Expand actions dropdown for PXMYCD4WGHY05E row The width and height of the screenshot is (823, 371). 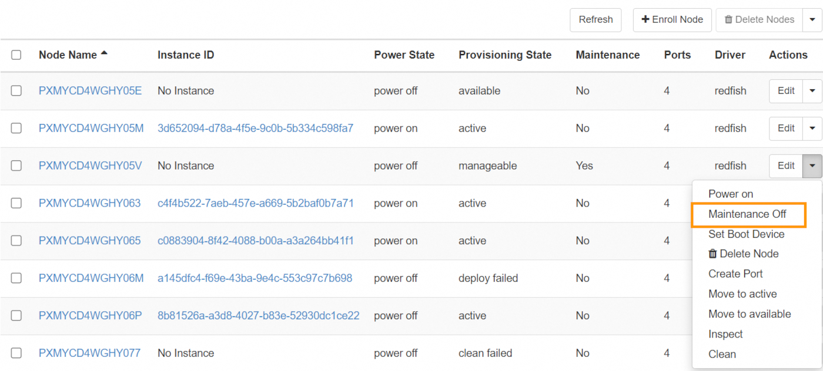(812, 91)
